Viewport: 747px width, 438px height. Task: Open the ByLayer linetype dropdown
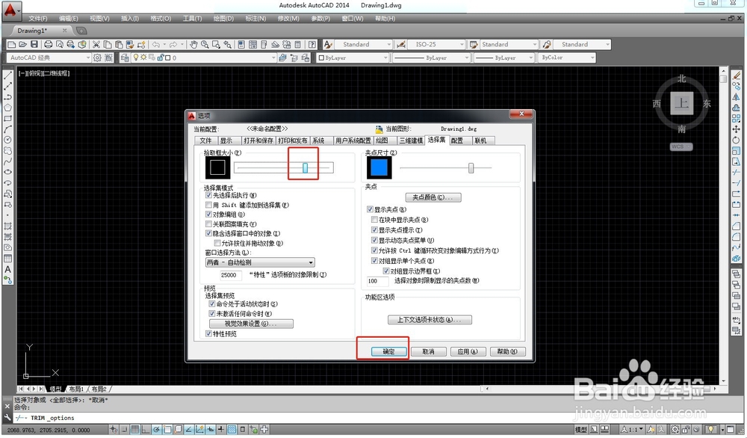[431, 58]
